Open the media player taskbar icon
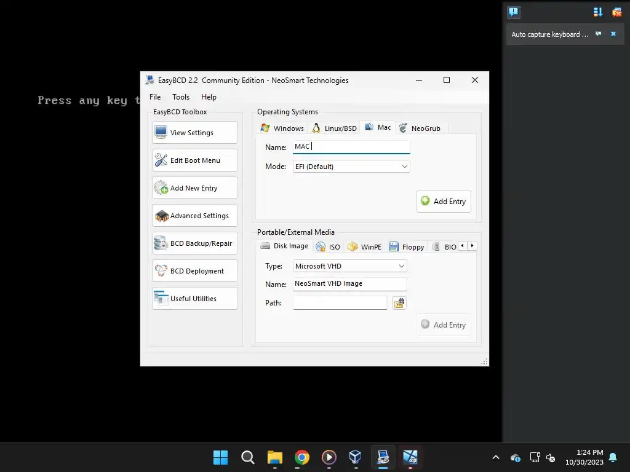Viewport: 630px width, 472px height. point(329,457)
